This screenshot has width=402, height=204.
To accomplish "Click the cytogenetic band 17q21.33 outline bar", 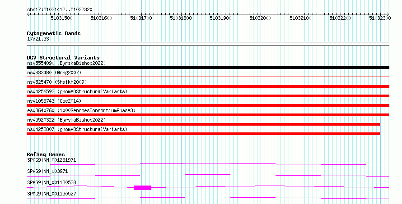I will point(208,44).
